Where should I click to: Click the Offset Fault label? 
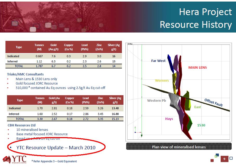point(213,102)
